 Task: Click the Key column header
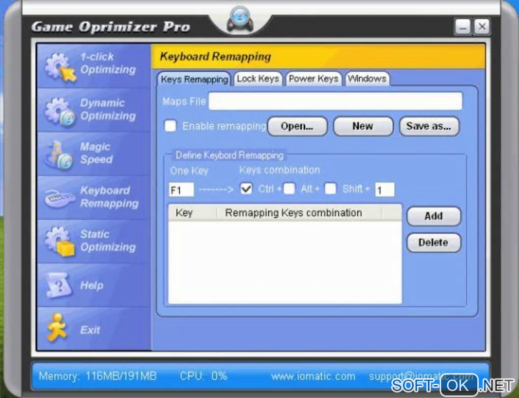[x=193, y=213]
